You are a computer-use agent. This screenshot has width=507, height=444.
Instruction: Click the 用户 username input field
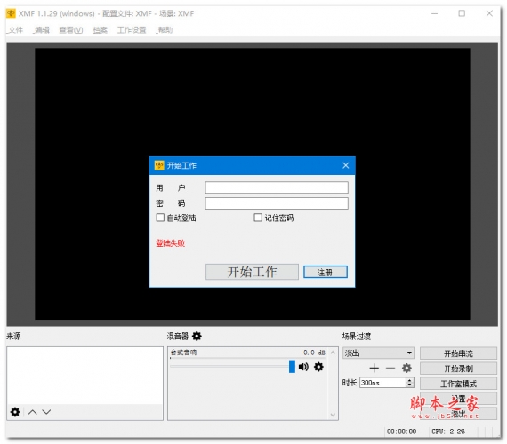pos(277,187)
